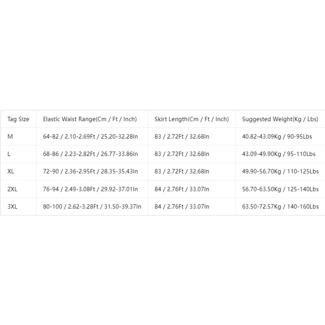
Task: Click the 76-94 waist range cell
Action: [x=92, y=189]
